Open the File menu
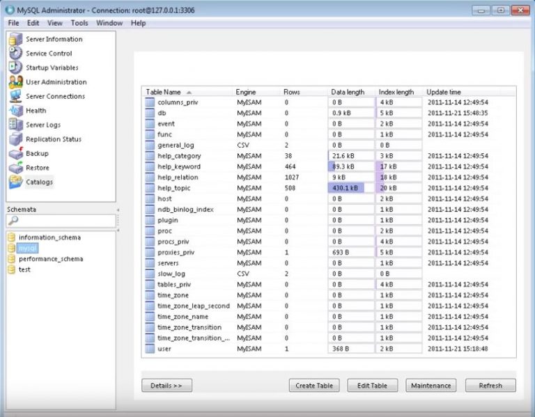The width and height of the screenshot is (535, 417). point(14,23)
